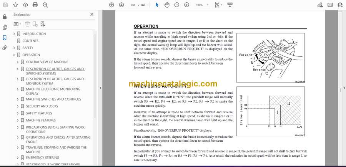Image resolution: width=346 pixels, height=167 pixels.
Task: Open TRAVELING, STOPPING AND PARKING THE MACHINE
Action: pos(56,150)
